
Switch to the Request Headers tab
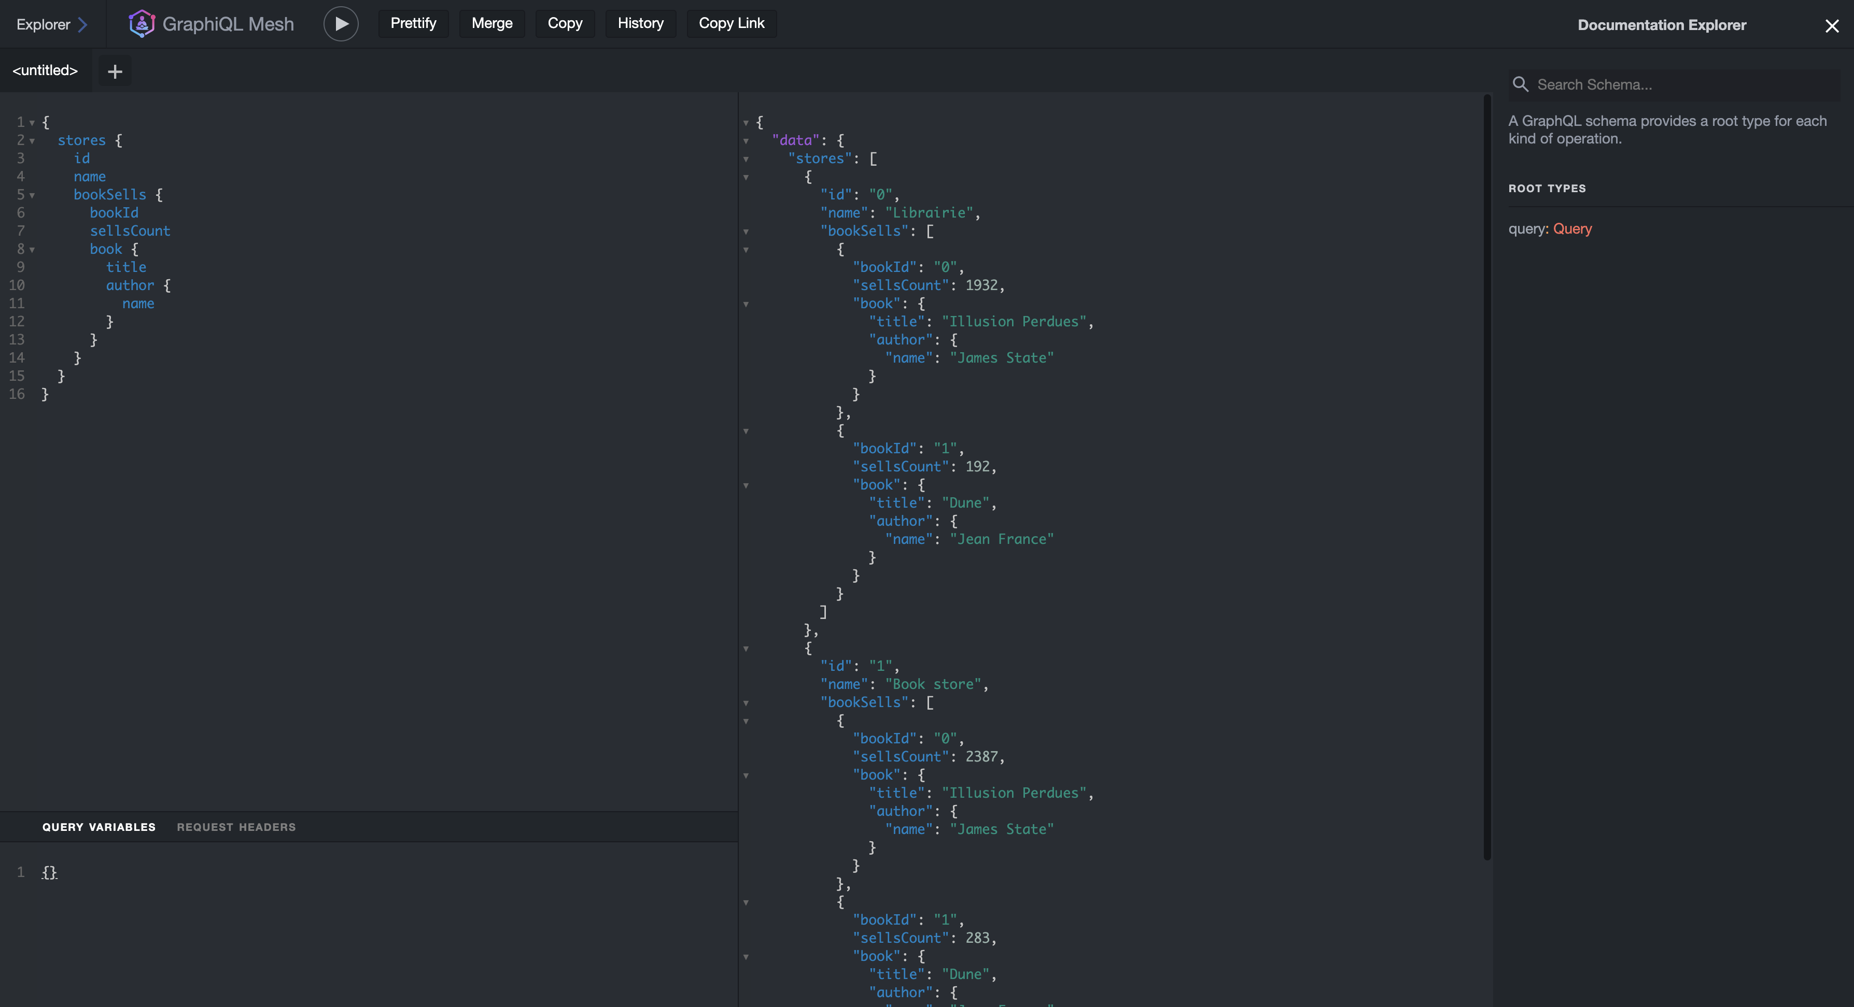(236, 826)
